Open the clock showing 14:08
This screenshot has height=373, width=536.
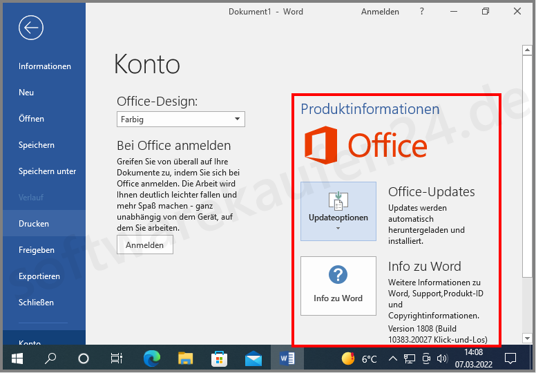click(473, 358)
